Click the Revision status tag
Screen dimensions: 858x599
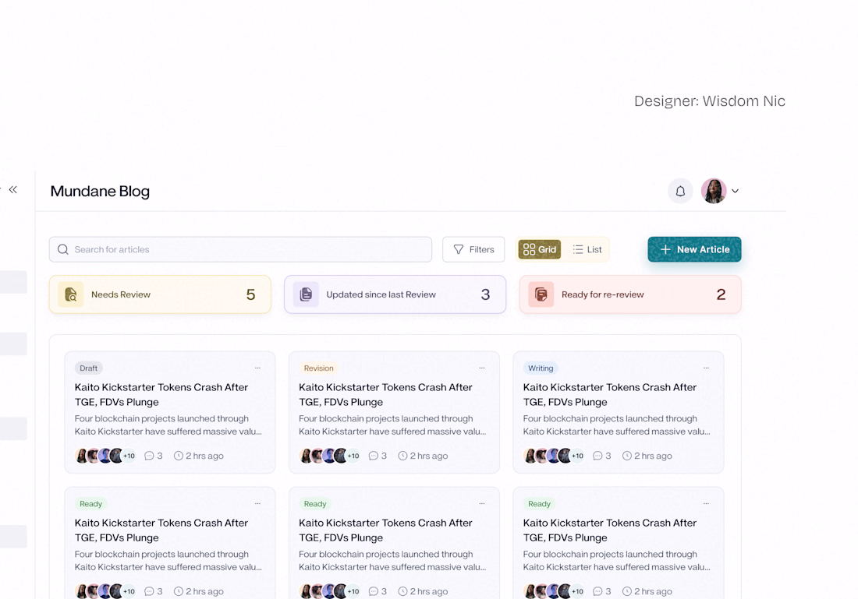point(318,368)
